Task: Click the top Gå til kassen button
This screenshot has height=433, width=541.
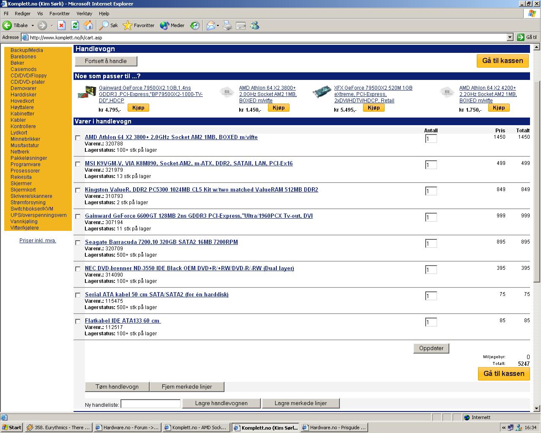Action: 503,60
